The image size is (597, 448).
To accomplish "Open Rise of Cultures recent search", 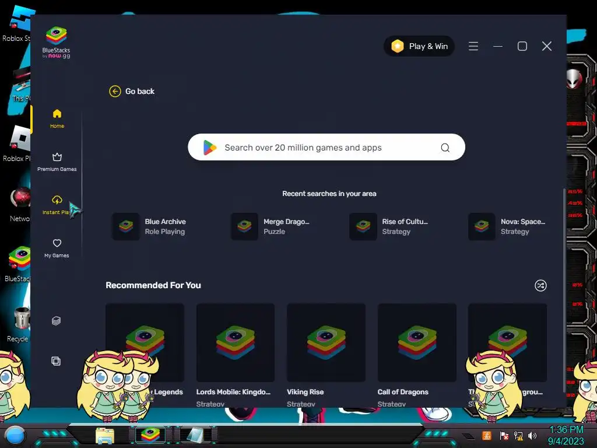I will click(x=389, y=226).
